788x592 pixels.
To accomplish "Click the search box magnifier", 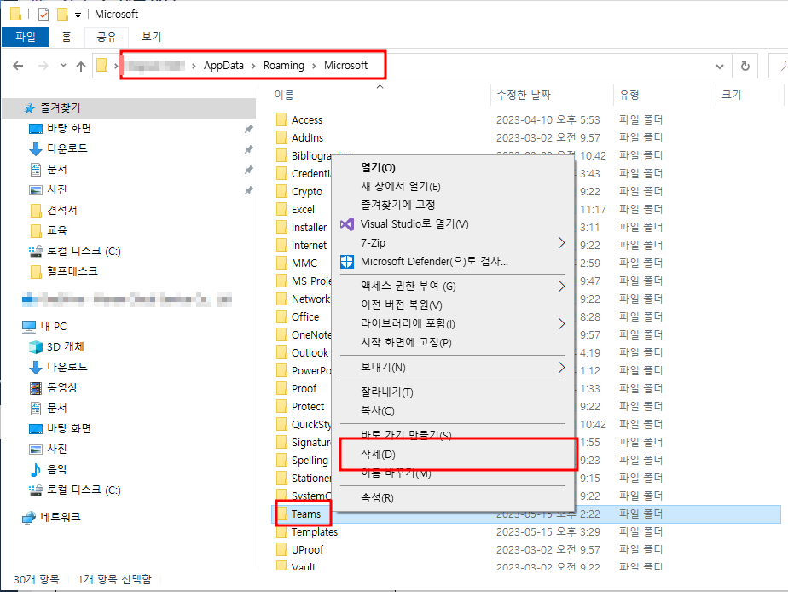I will pos(784,66).
